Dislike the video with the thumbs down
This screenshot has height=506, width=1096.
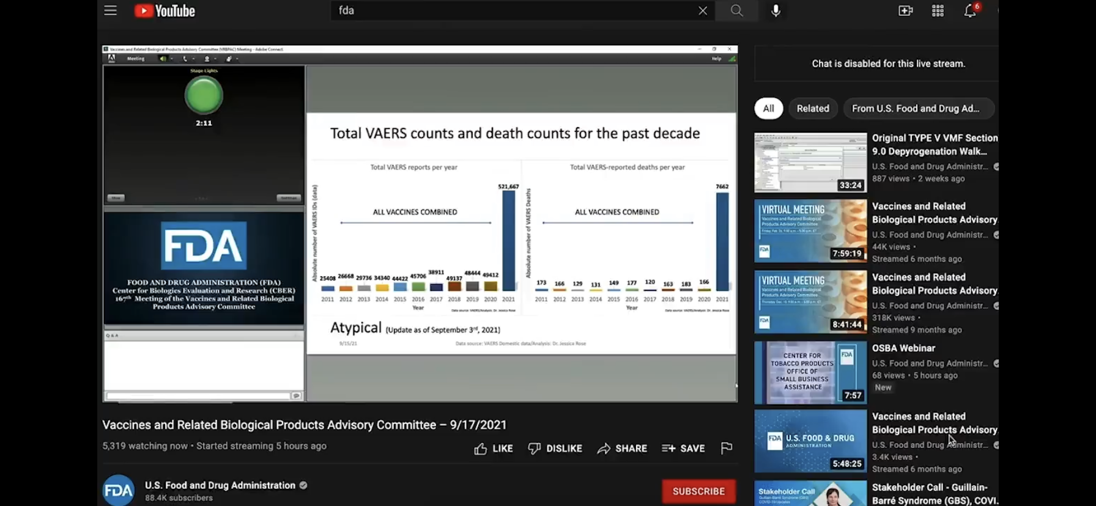555,449
